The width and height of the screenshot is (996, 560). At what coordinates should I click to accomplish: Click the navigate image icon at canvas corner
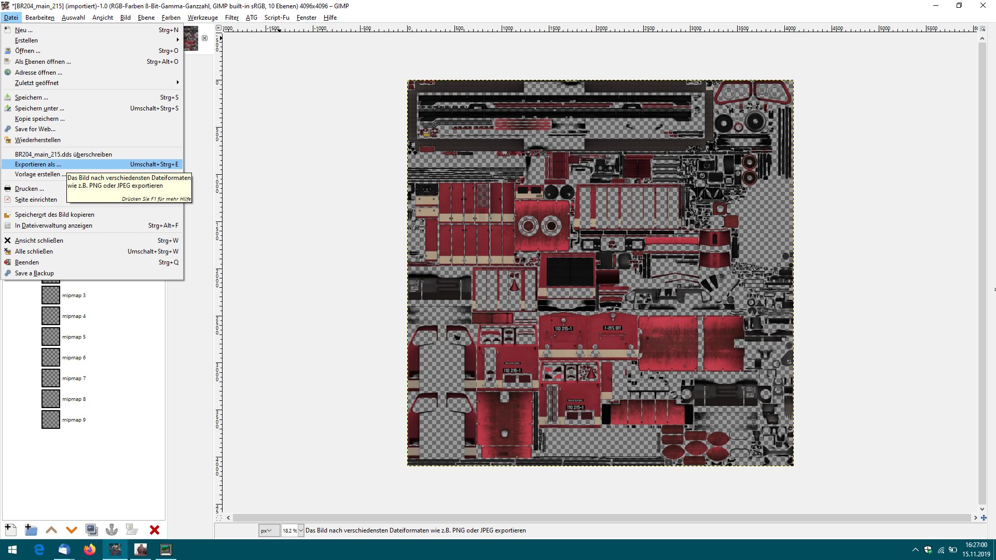984,517
